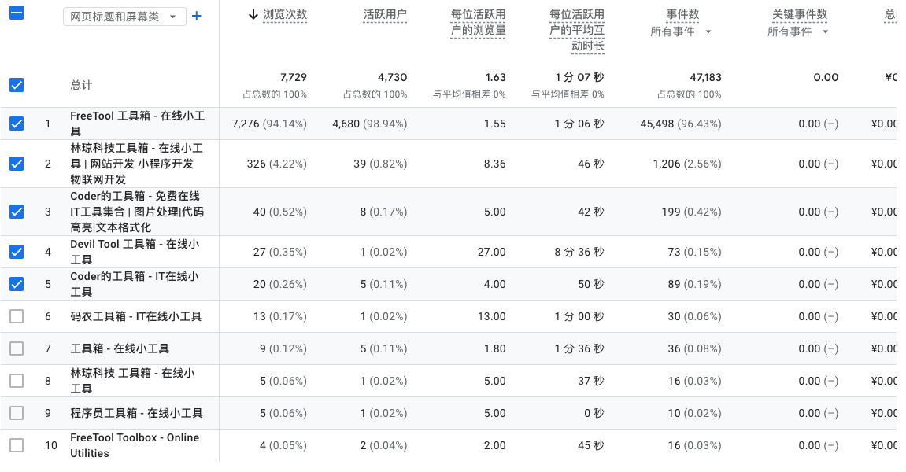The image size is (906, 472).
Task: Click the title 林琼科技 工具箱 - 在线小工具
Action: pos(133,381)
